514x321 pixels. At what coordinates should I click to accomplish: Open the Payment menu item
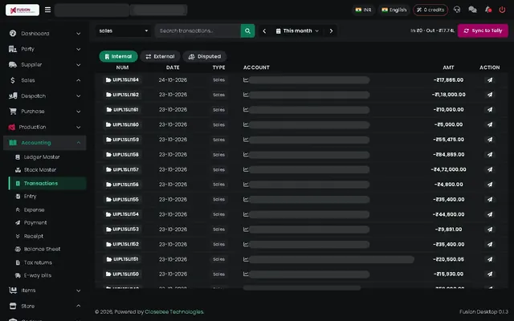pos(48,223)
